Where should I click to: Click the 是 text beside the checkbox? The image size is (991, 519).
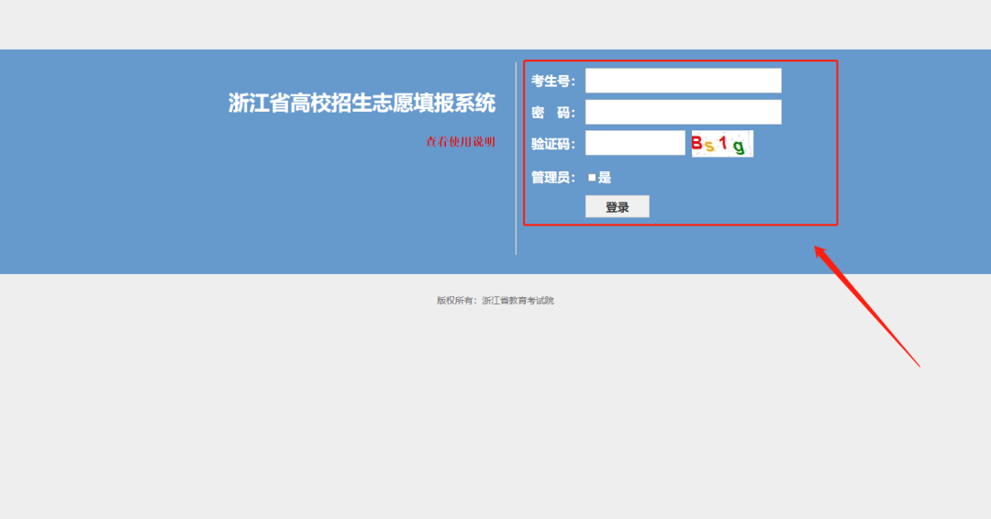coord(605,178)
